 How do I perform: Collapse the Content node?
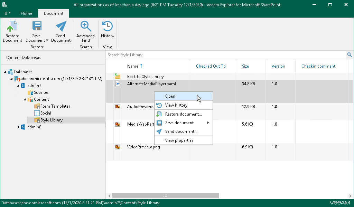(x=25, y=100)
